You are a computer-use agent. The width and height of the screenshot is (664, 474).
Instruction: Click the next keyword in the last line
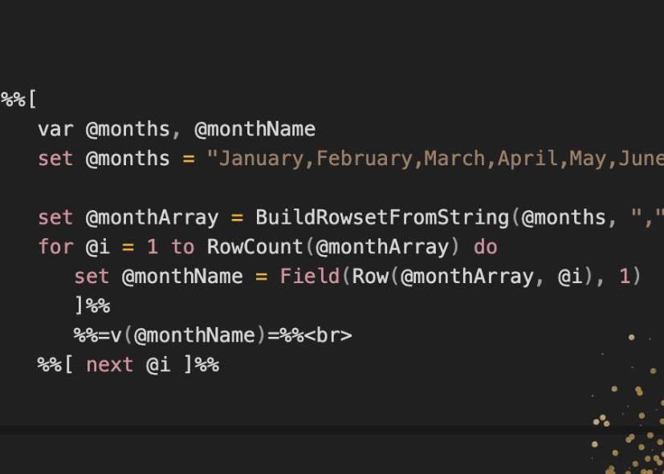[x=110, y=365]
